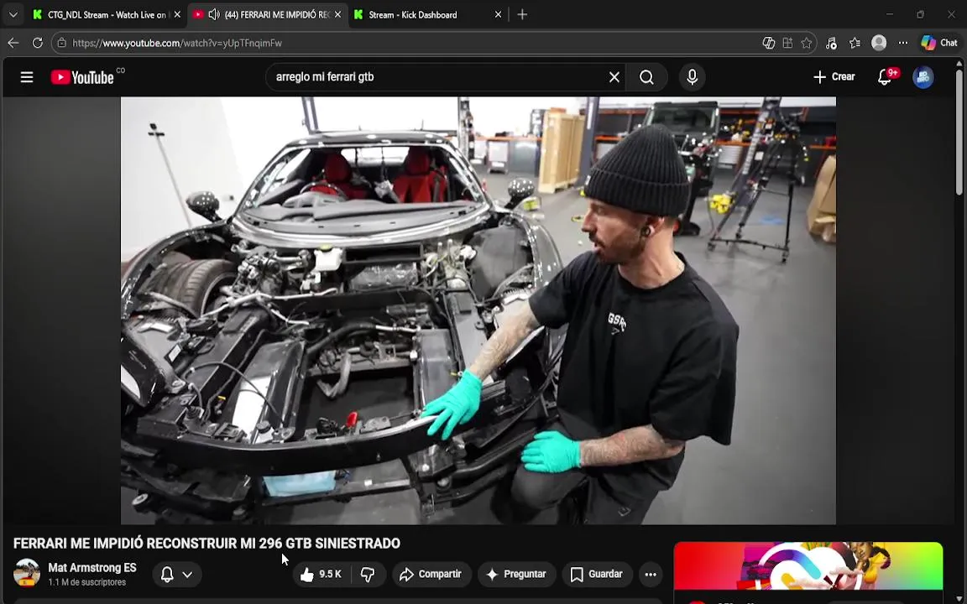The height and width of the screenshot is (604, 967).
Task: Reload the page with refresh button
Action: (38, 43)
